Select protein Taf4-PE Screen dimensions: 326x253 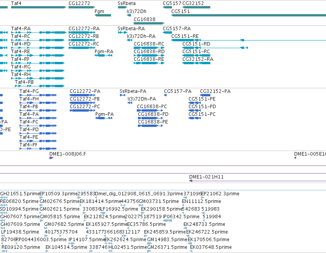click(38, 141)
